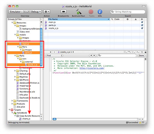The height and width of the screenshot is (134, 154).
Task: Open the http://sizzlejs.com/ link
Action: click(92, 68)
